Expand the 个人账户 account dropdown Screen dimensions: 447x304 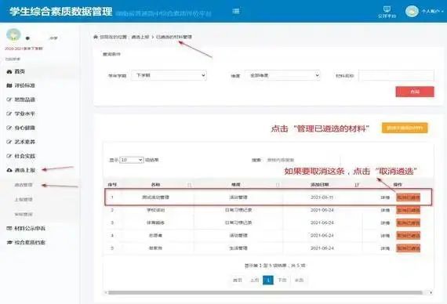(432, 12)
